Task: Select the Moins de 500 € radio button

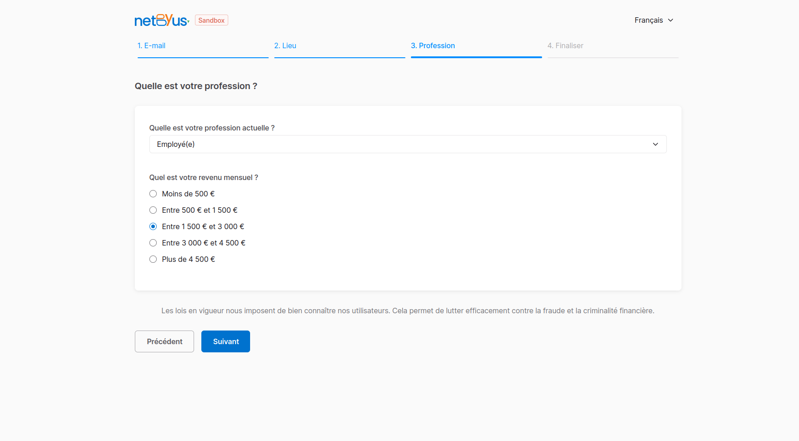Action: click(x=153, y=194)
